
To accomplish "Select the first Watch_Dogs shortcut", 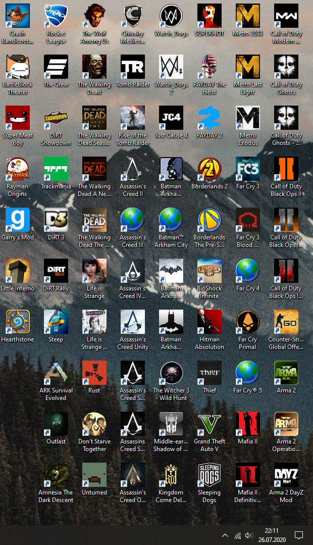I will pos(171,16).
